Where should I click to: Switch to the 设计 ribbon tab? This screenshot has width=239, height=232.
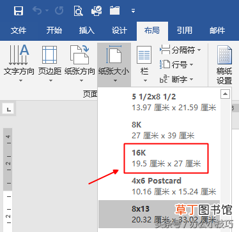tap(119, 31)
